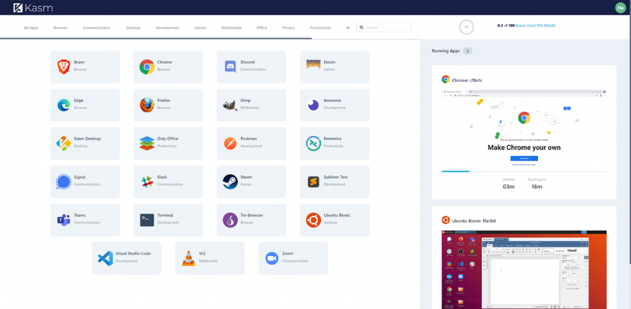Viewport: 631px width, 309px height.
Task: Open the running Chrome session thumbnail
Action: pos(524,128)
